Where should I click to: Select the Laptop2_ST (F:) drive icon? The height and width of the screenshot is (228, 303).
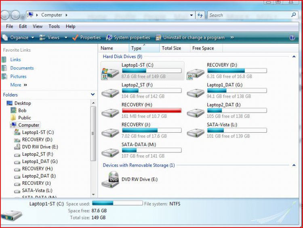pyautogui.click(x=110, y=93)
